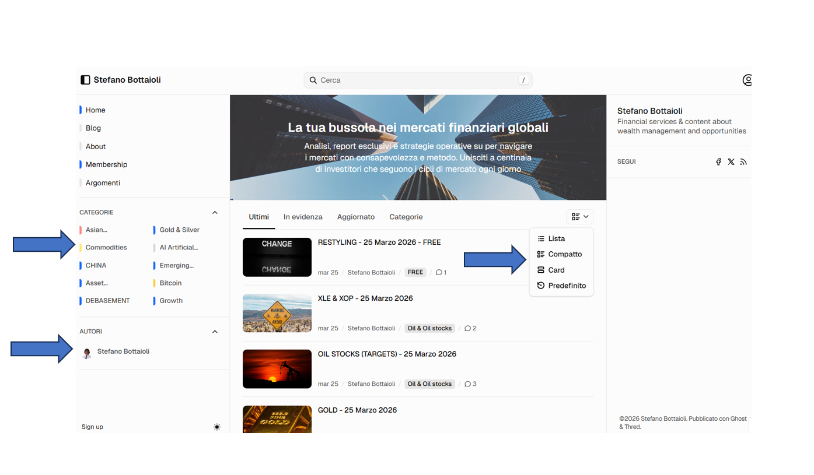814x475 pixels.
Task: Click Stefano Bottaioli author avatar in sidebar
Action: click(x=88, y=353)
